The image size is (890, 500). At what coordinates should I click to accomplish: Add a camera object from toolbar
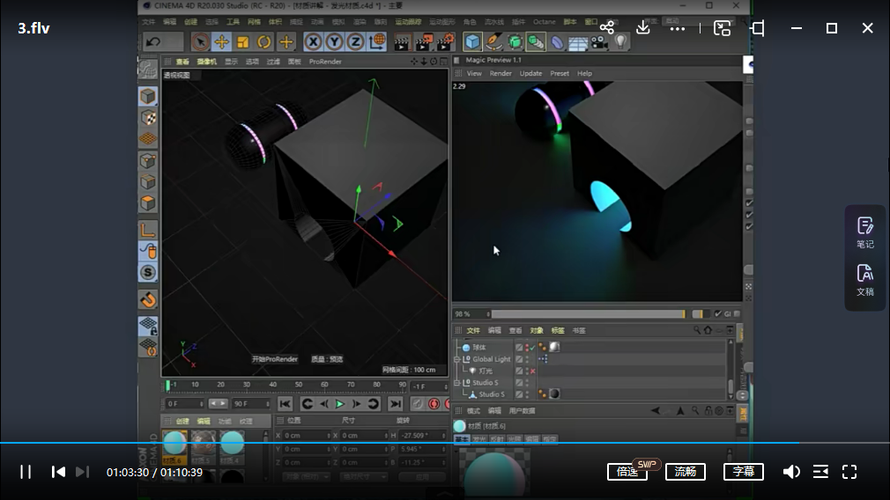tap(599, 42)
